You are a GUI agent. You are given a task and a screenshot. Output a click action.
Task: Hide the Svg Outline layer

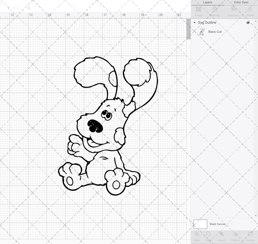248,23
